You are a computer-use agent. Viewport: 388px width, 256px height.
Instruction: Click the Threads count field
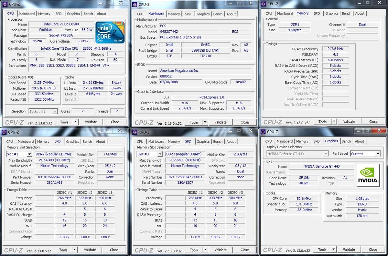117,111
